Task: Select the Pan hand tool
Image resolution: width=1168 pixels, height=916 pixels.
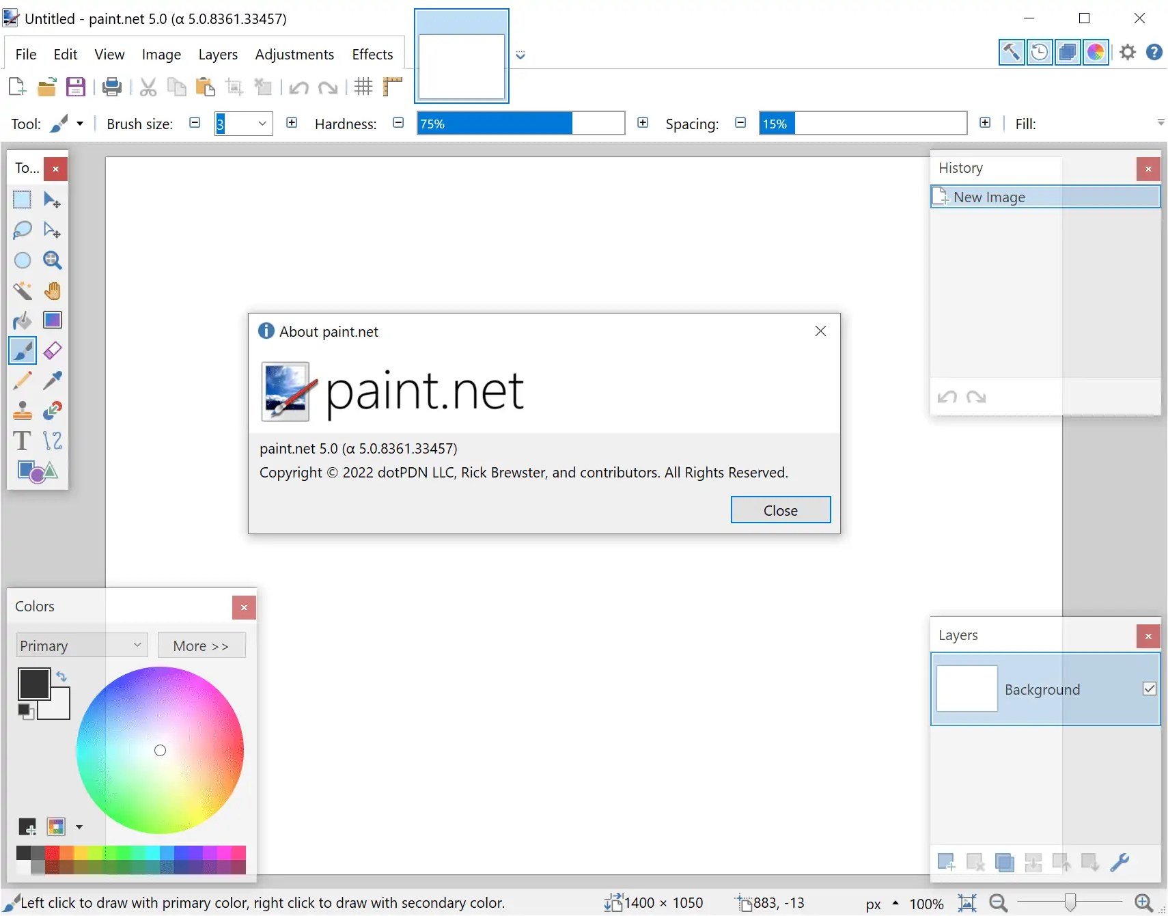Action: pyautogui.click(x=52, y=290)
